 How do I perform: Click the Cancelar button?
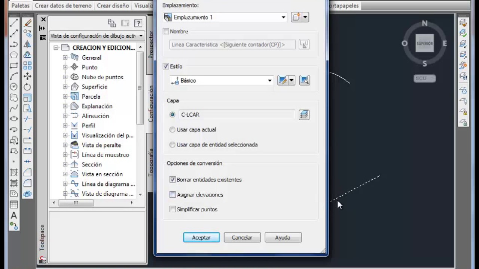pyautogui.click(x=242, y=237)
